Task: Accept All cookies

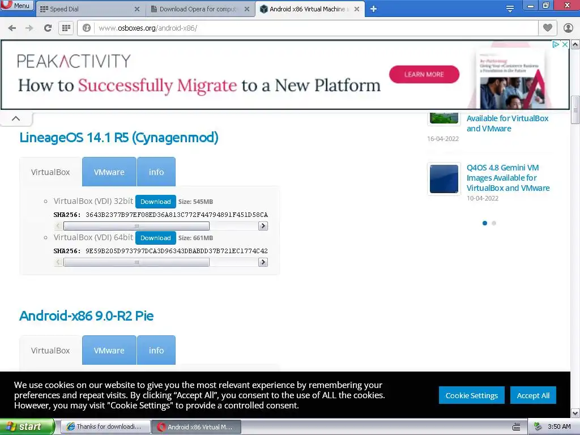Action: tap(533, 395)
